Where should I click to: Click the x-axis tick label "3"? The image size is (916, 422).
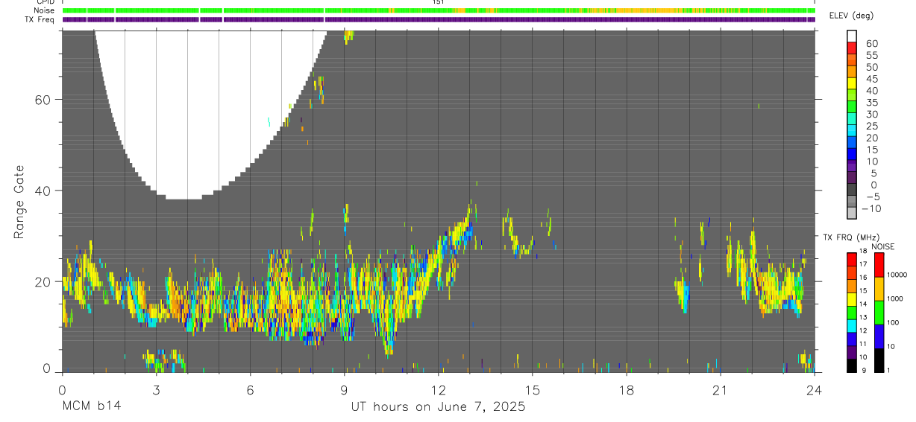[x=156, y=390]
